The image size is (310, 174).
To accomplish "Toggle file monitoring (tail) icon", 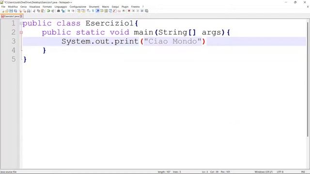I will point(124,11).
